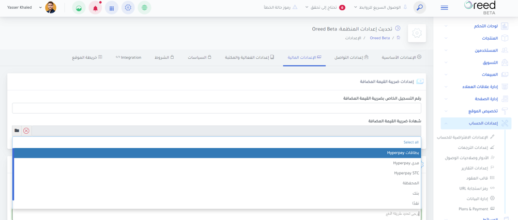Expand التسويق sidebar menu

446,62
